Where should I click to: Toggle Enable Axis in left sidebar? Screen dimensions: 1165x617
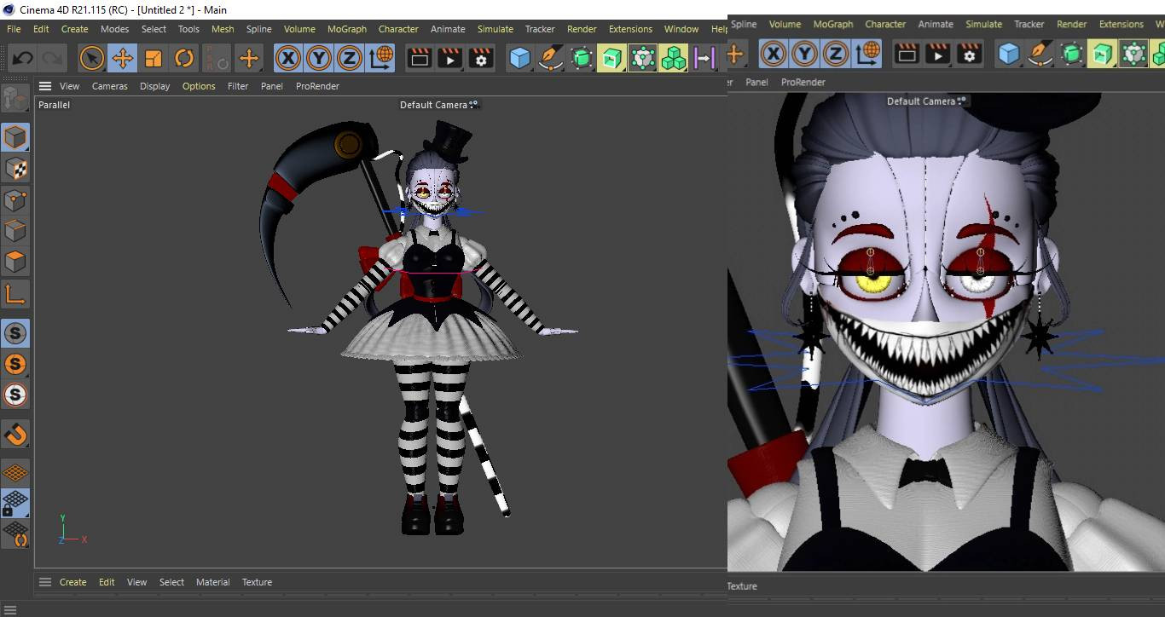[x=15, y=294]
